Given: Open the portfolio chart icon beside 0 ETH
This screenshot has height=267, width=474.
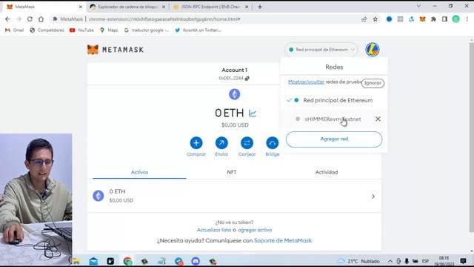Looking at the screenshot, I should click(253, 113).
